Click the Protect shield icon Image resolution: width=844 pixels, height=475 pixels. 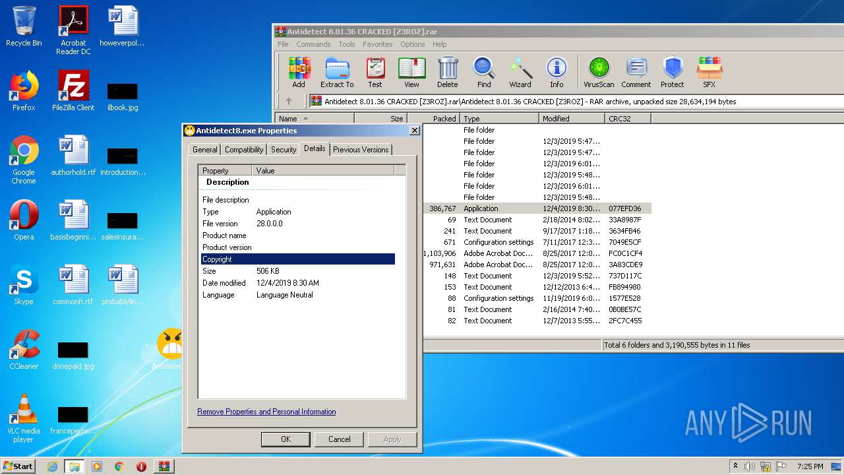click(673, 72)
